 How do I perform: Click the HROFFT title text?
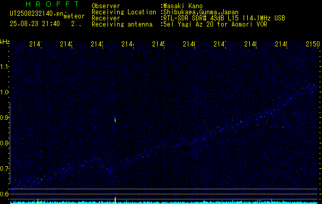coord(52,4)
